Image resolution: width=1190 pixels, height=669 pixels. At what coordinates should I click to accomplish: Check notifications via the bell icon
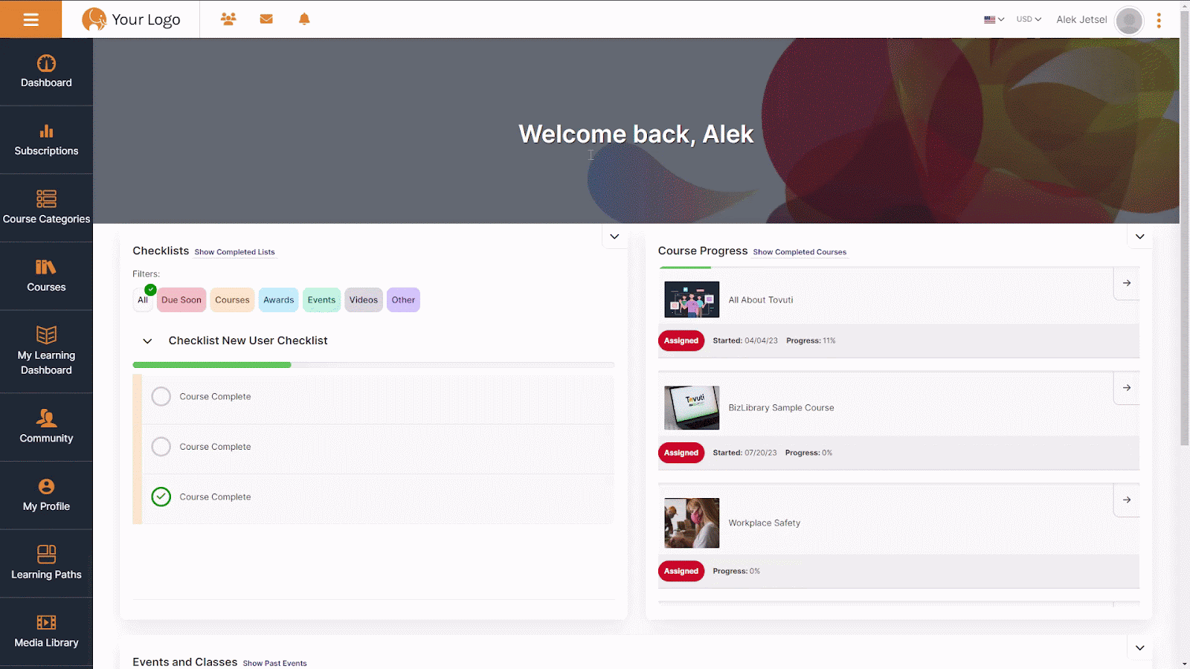click(304, 19)
